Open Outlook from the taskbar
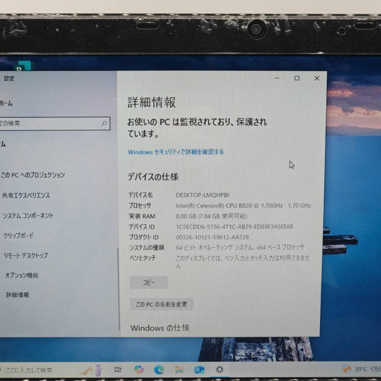This screenshot has width=381, height=381. click(199, 370)
